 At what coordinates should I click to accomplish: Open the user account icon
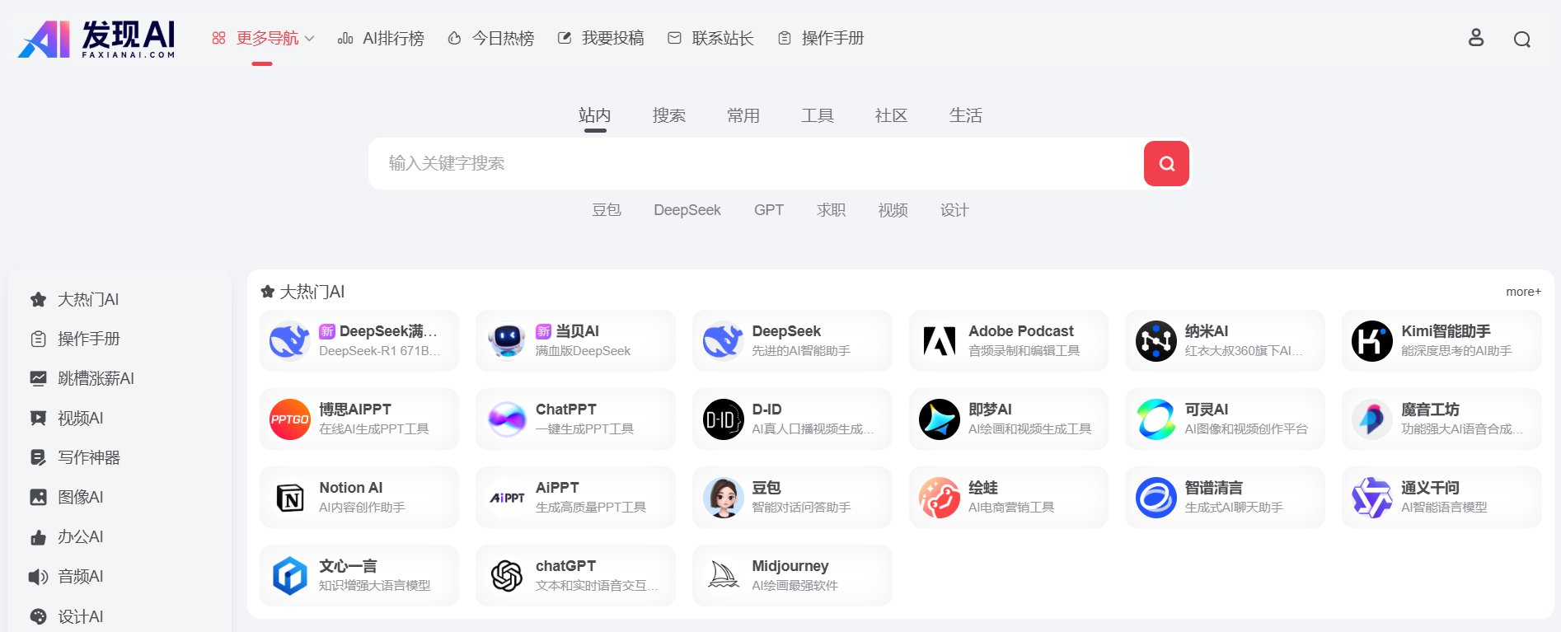coord(1475,38)
